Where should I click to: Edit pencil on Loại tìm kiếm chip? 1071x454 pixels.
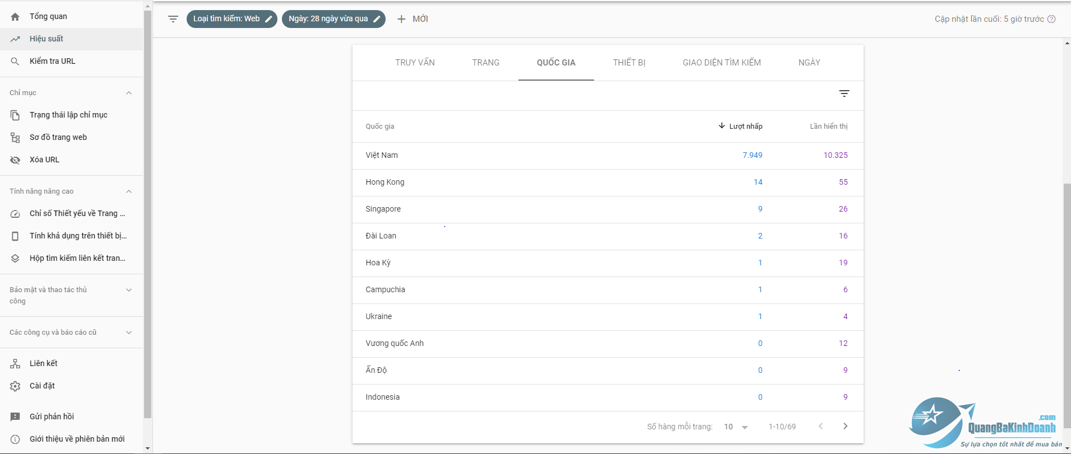(x=268, y=19)
